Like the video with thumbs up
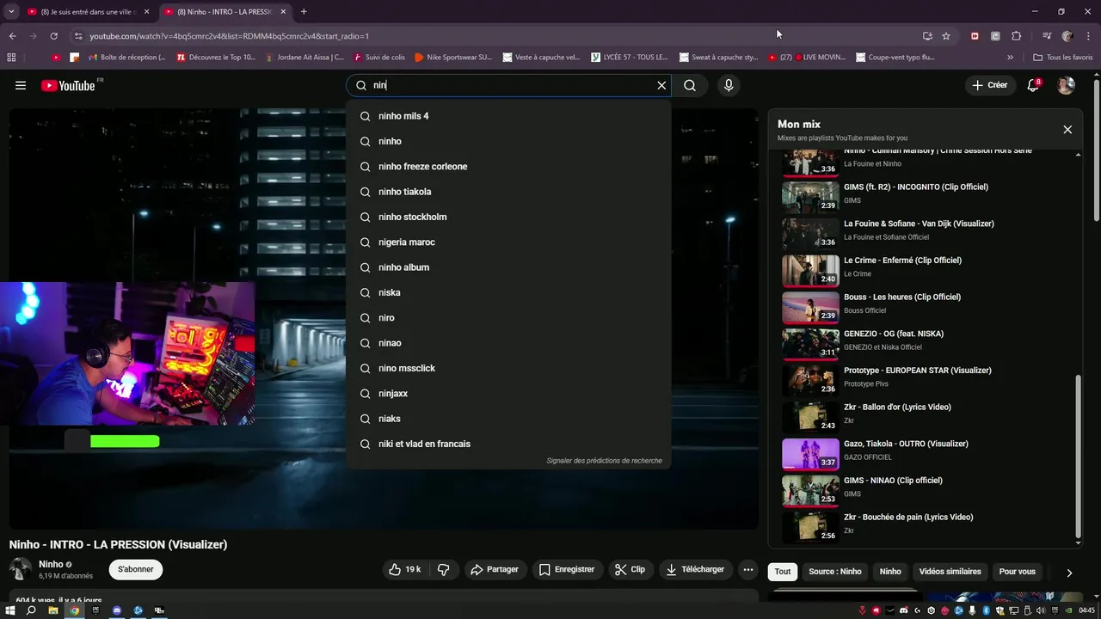 coord(404,569)
